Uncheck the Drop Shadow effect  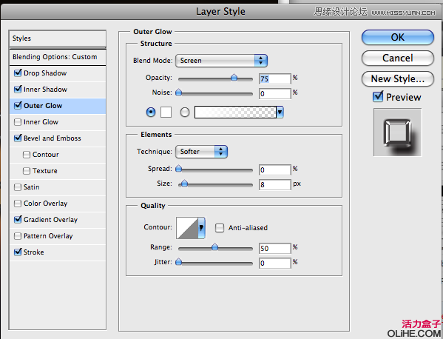pos(18,73)
